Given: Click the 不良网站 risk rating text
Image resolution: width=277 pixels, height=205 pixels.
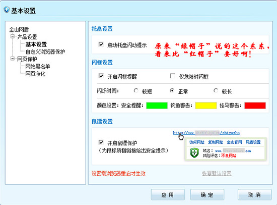Looking at the screenshot, I should [229, 156].
